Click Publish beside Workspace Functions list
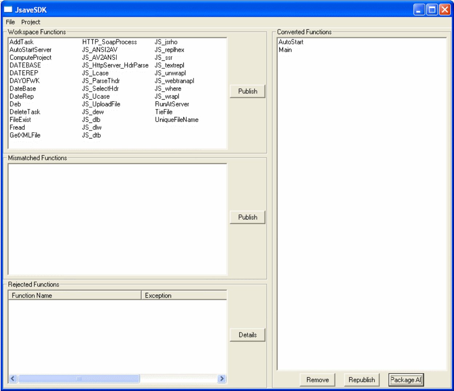This screenshot has width=454, height=391. click(247, 91)
